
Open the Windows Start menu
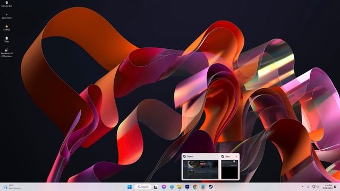click(130, 187)
